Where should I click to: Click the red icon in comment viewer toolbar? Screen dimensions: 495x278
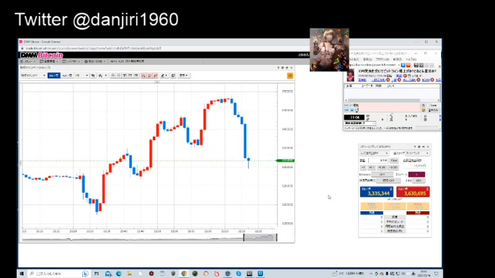coord(408,65)
